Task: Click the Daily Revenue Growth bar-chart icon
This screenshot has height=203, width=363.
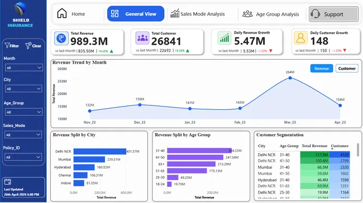Action: pos(225,38)
